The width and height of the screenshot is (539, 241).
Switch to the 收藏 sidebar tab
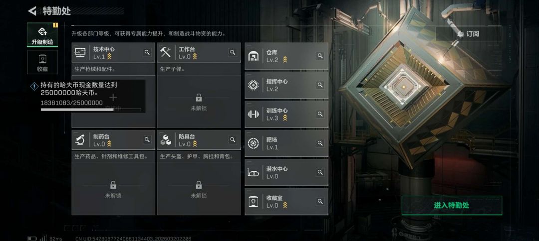(42, 62)
